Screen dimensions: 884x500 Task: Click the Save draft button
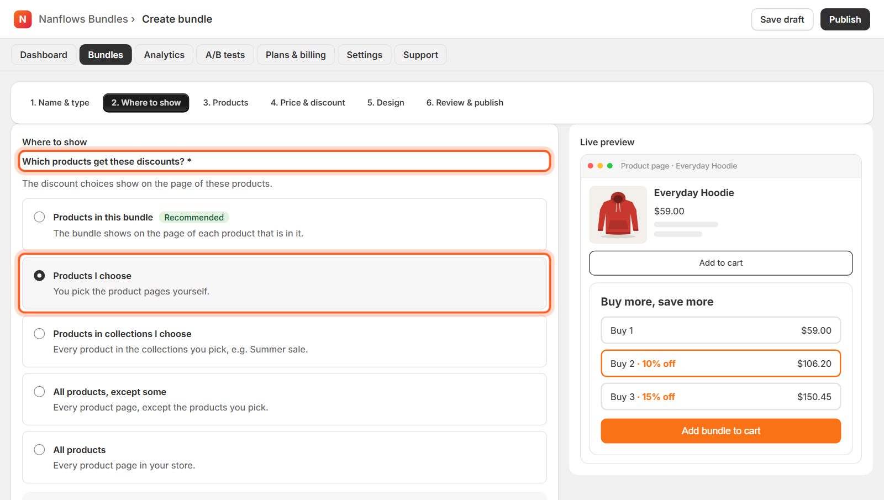pos(782,19)
